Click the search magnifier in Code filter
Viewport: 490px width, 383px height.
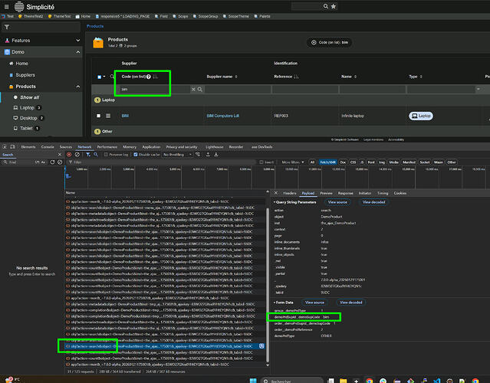[x=200, y=90]
